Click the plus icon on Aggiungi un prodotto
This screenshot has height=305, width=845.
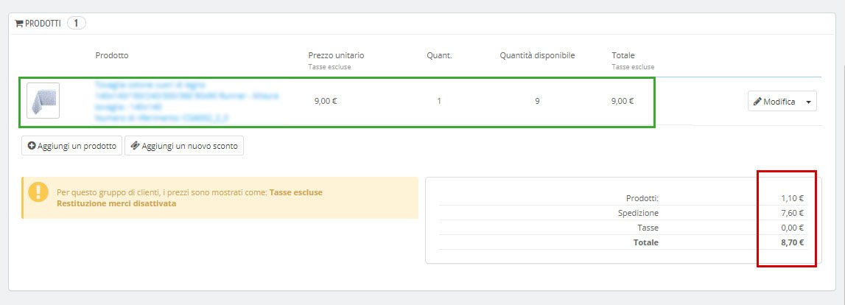[32, 146]
